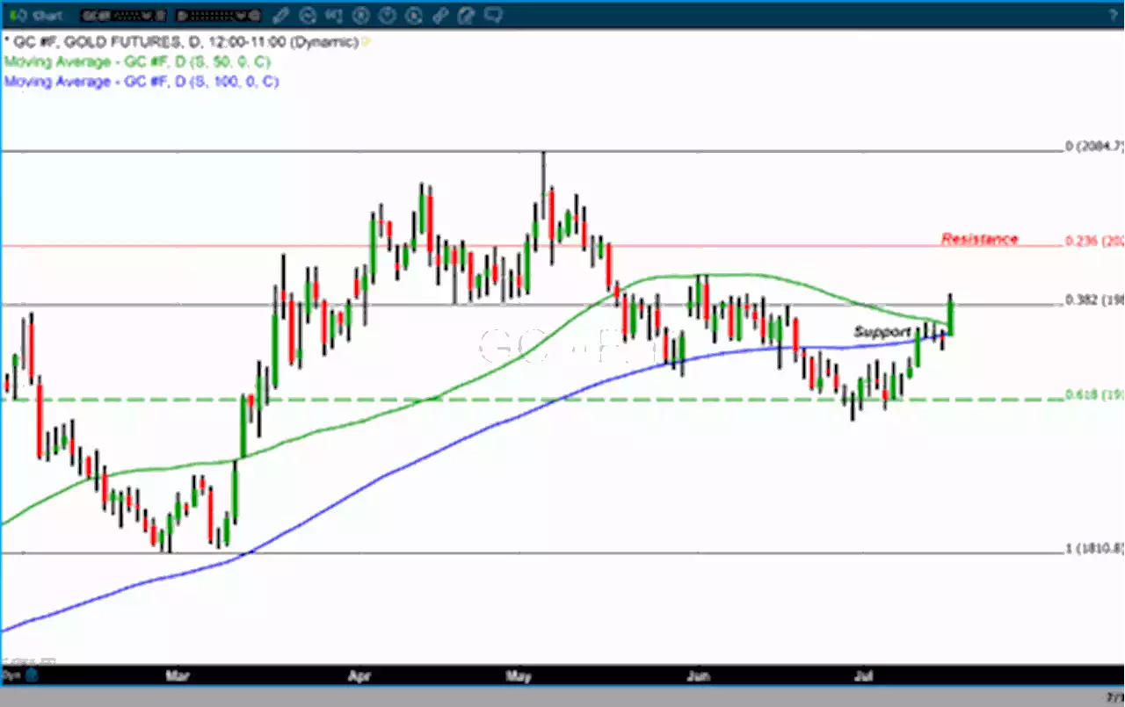1125x707 pixels.
Task: Click the Support annotation text
Action: pyautogui.click(x=882, y=332)
